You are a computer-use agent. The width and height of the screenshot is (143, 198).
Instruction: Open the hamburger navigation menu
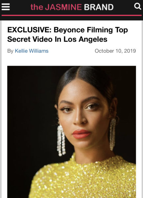[x=6, y=7]
